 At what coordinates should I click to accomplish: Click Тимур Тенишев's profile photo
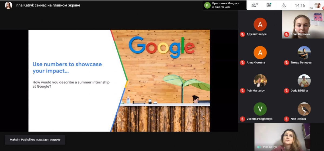pyautogui.click(x=304, y=53)
